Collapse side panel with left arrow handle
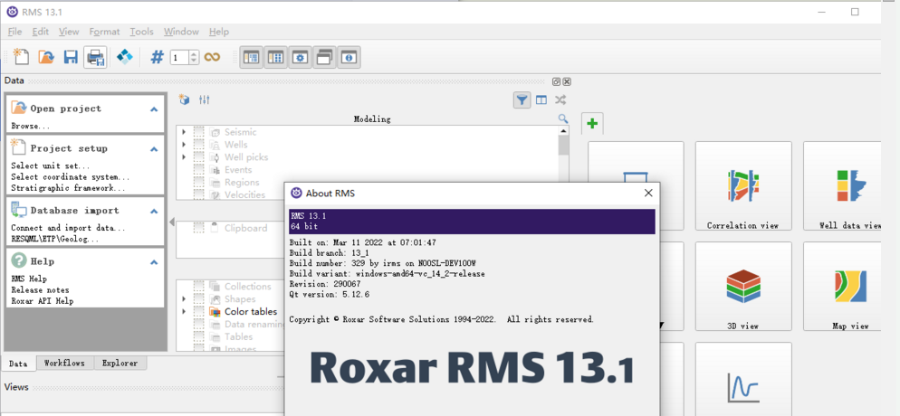Screen dimensions: 900x416 [172, 222]
